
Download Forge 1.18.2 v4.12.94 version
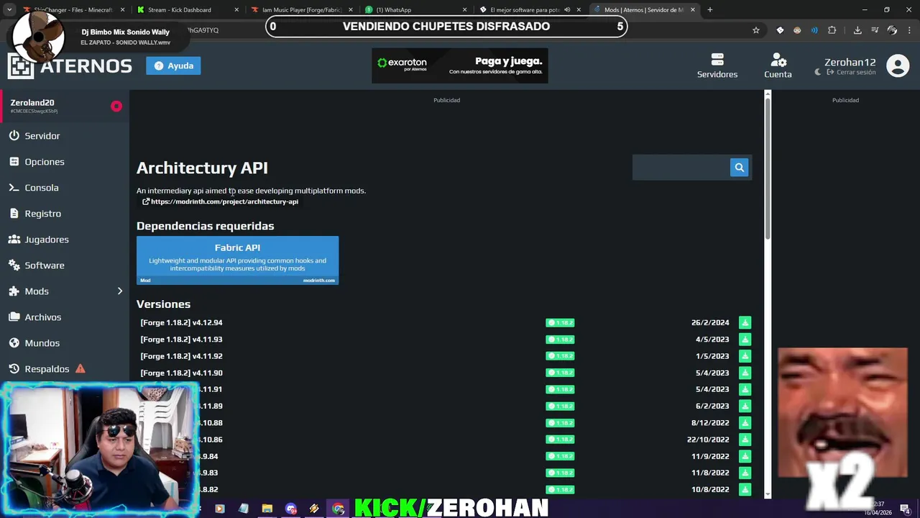745,322
